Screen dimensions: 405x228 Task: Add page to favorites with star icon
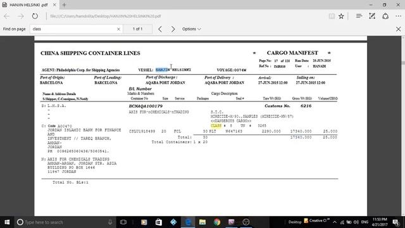click(341, 16)
